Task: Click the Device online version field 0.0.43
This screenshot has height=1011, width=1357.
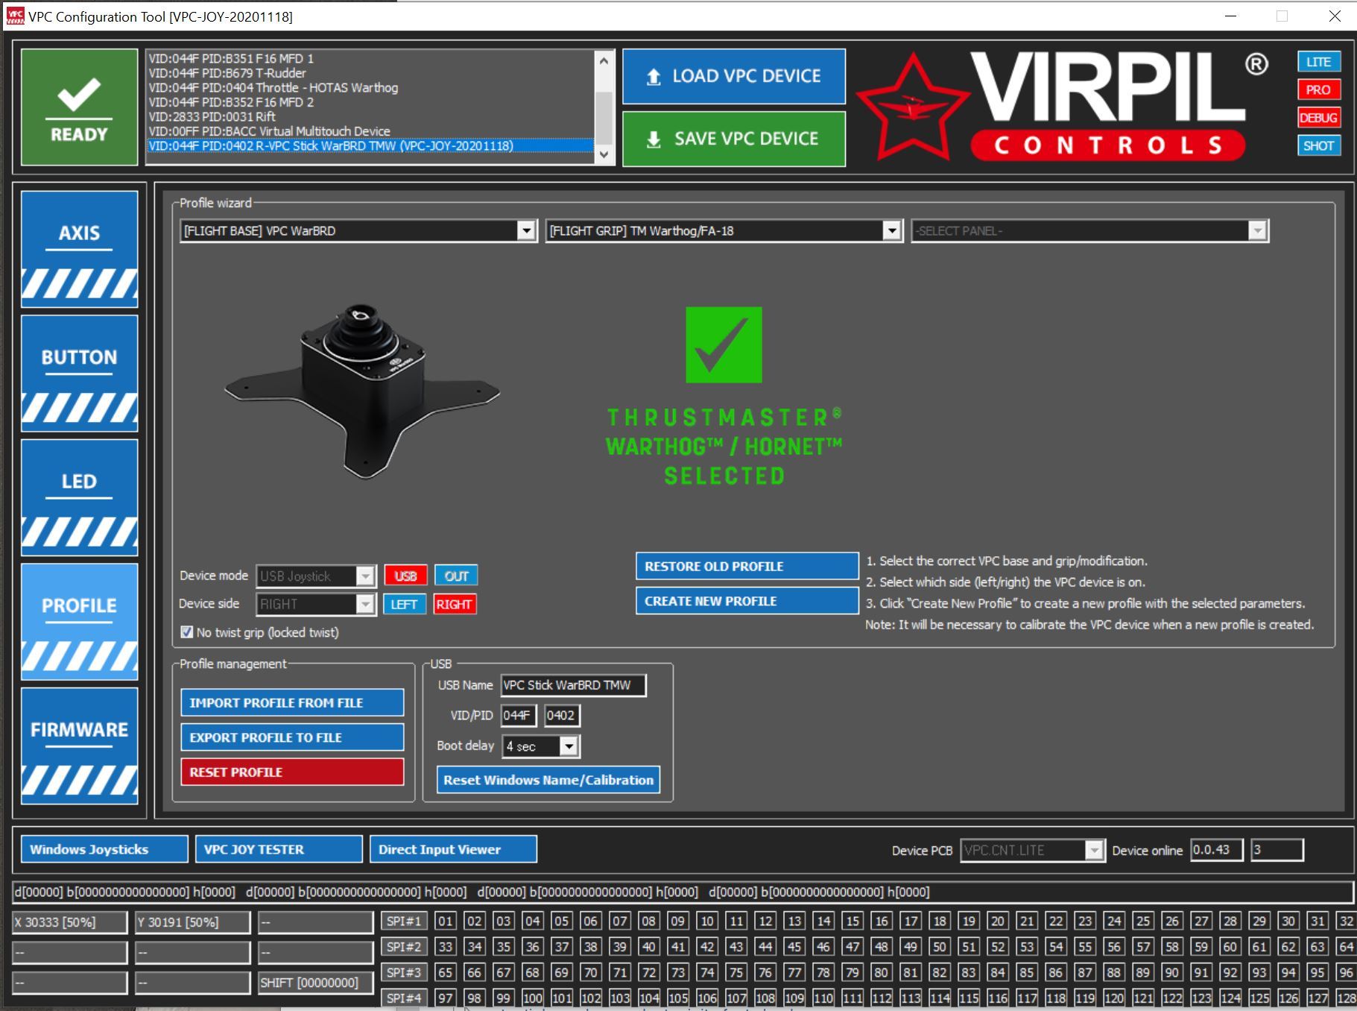Action: pyautogui.click(x=1216, y=850)
